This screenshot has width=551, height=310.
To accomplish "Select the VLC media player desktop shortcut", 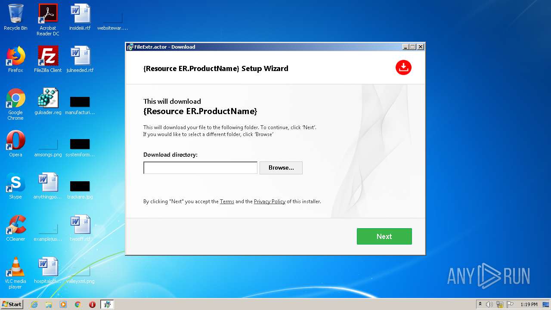I will tap(15, 273).
